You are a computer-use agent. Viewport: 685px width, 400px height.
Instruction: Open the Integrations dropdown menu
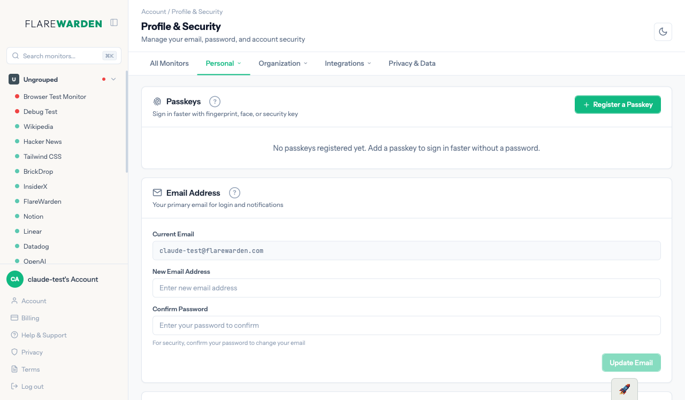tap(348, 63)
